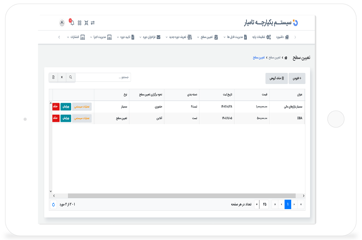Click the home icon in the breadcrumb

(x=286, y=57)
